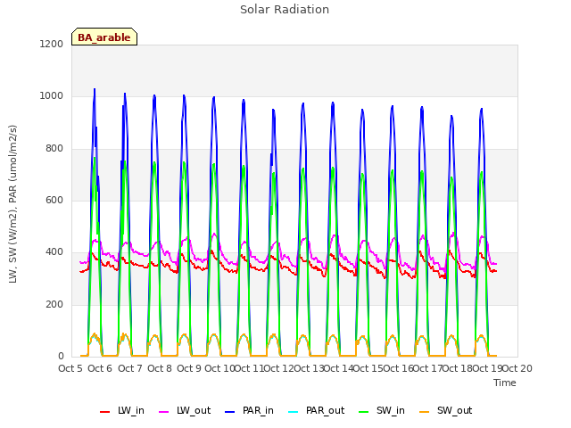Screen dimensions: 571x428
Task: Click the y-axis title LW, SW, PAR
Action: pos(12,204)
